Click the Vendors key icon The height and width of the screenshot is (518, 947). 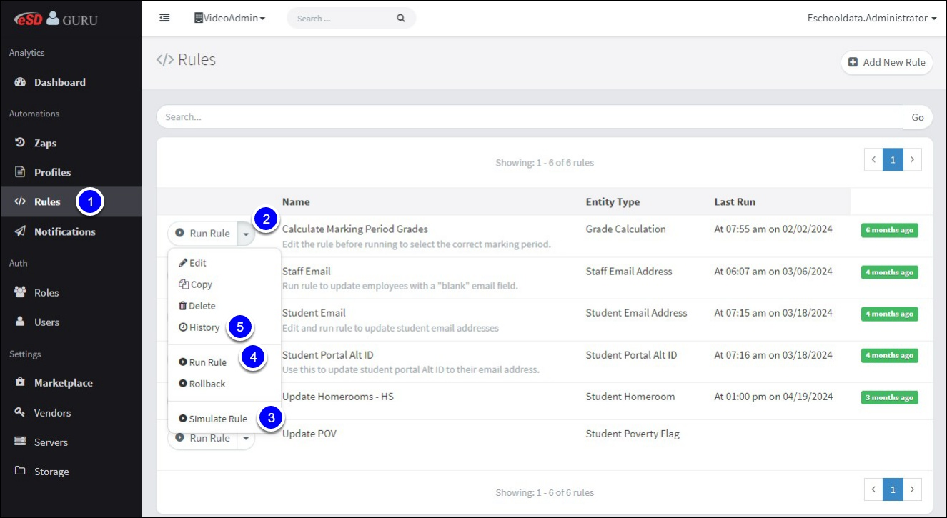pos(20,412)
